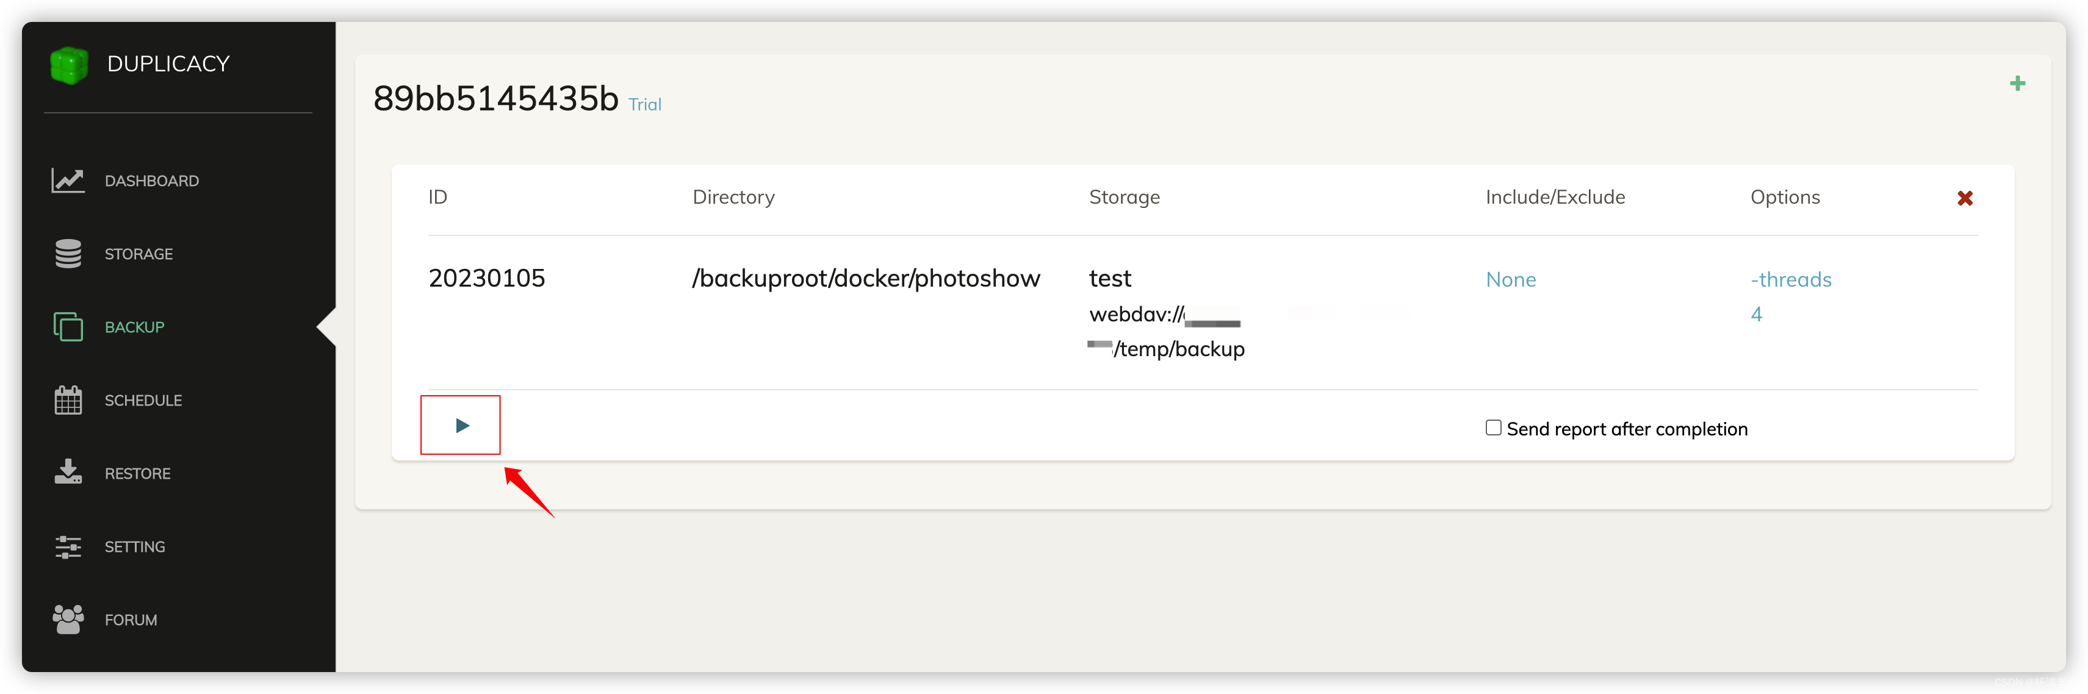Viewport: 2088px width, 694px height.
Task: Open SETTING menu item
Action: tap(135, 546)
